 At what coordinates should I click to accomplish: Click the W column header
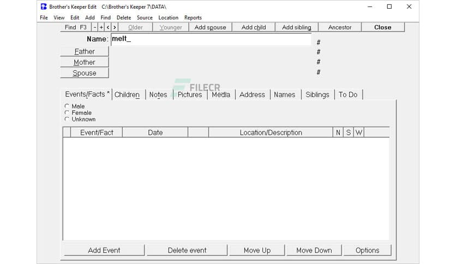pos(359,133)
